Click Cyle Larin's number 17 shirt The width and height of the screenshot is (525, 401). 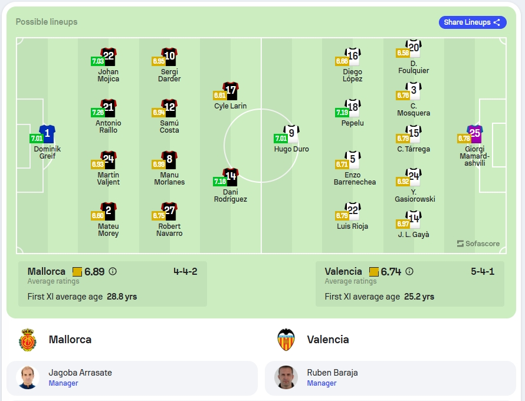[231, 91]
